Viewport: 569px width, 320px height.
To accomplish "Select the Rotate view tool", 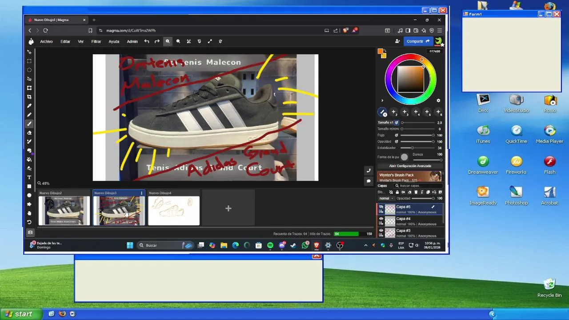I will (x=29, y=222).
